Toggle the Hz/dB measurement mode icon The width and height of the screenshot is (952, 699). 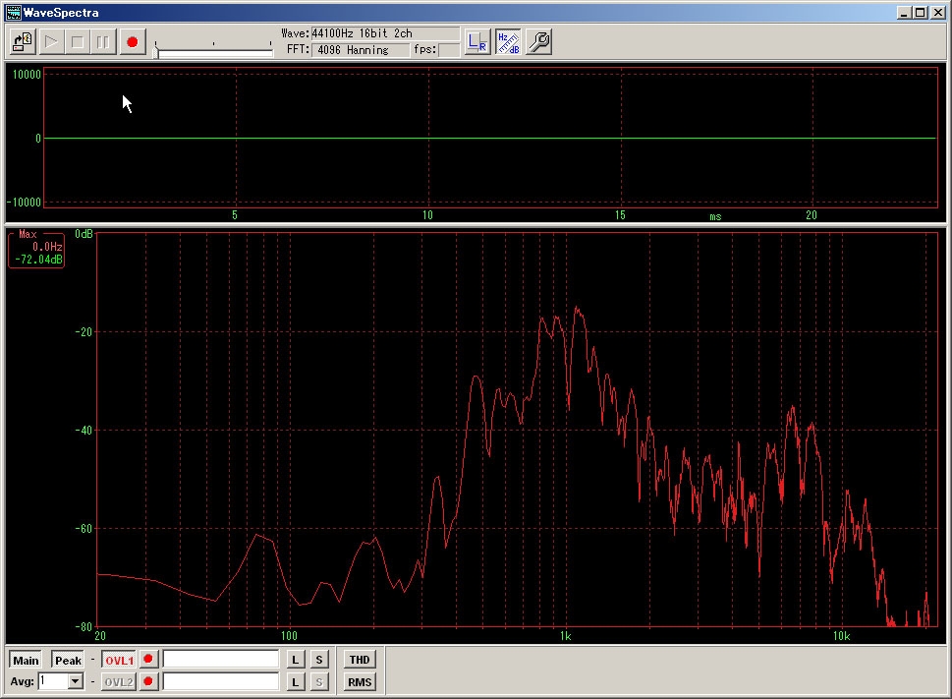click(x=508, y=42)
